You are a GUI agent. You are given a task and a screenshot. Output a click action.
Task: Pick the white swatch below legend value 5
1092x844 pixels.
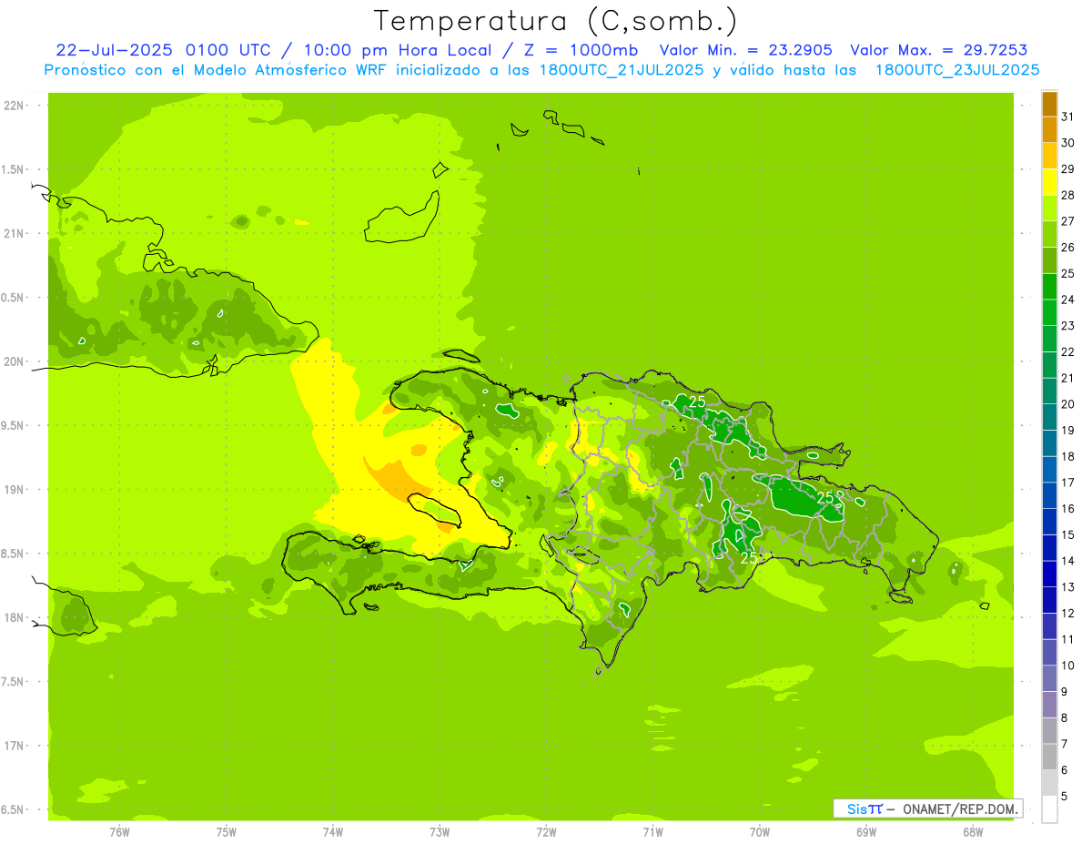[x=1049, y=809]
